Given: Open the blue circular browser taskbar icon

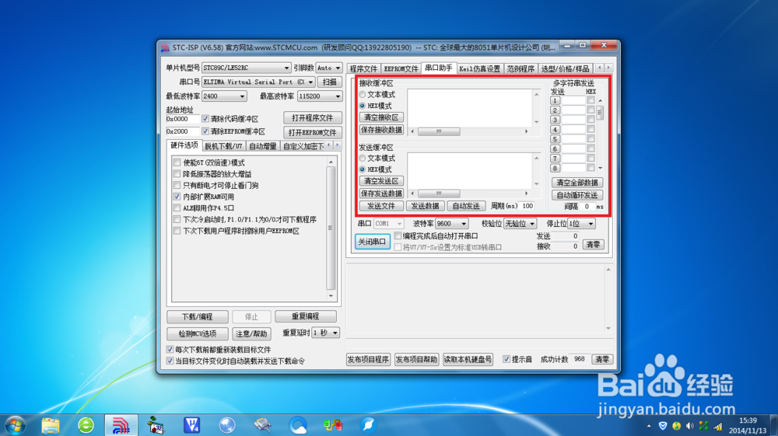Looking at the screenshot, I should point(298,425).
